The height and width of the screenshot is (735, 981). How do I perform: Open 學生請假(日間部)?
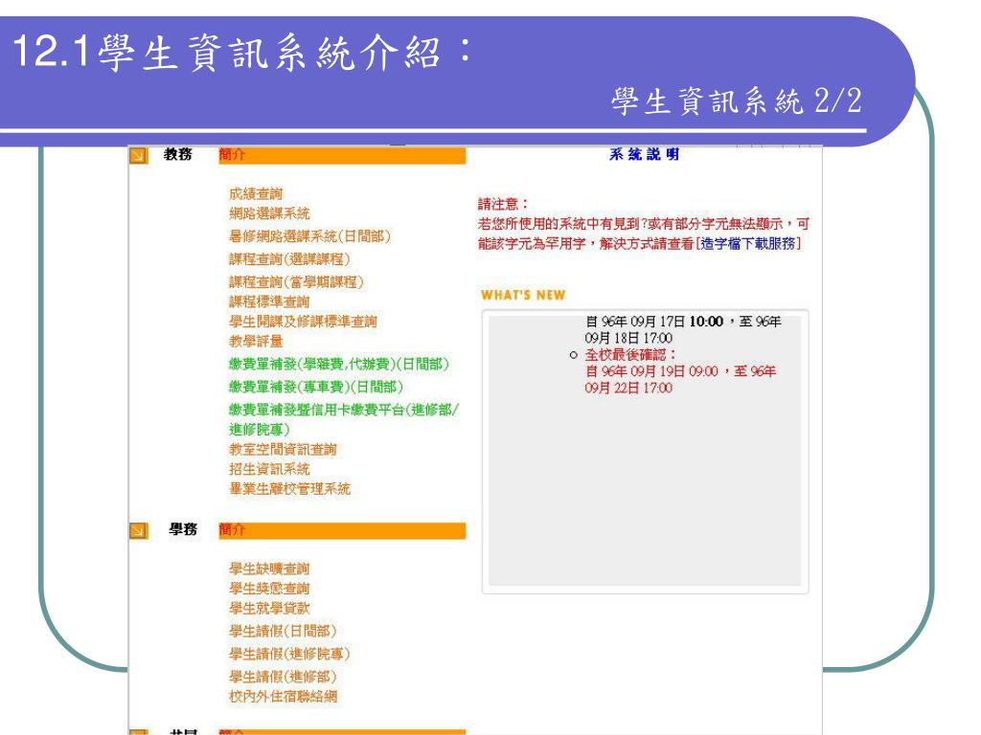point(283,632)
